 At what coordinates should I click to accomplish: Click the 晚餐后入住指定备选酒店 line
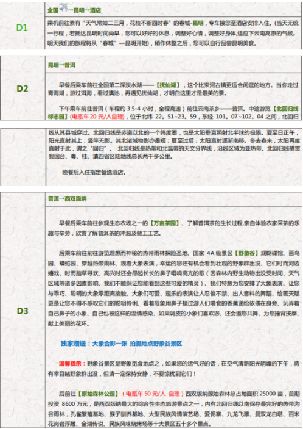point(94,172)
